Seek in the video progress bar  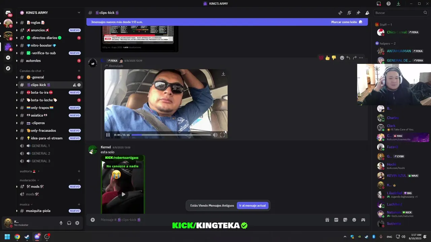point(171,135)
